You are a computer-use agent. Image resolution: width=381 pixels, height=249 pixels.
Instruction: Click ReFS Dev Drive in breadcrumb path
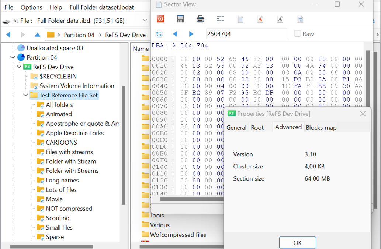point(125,35)
